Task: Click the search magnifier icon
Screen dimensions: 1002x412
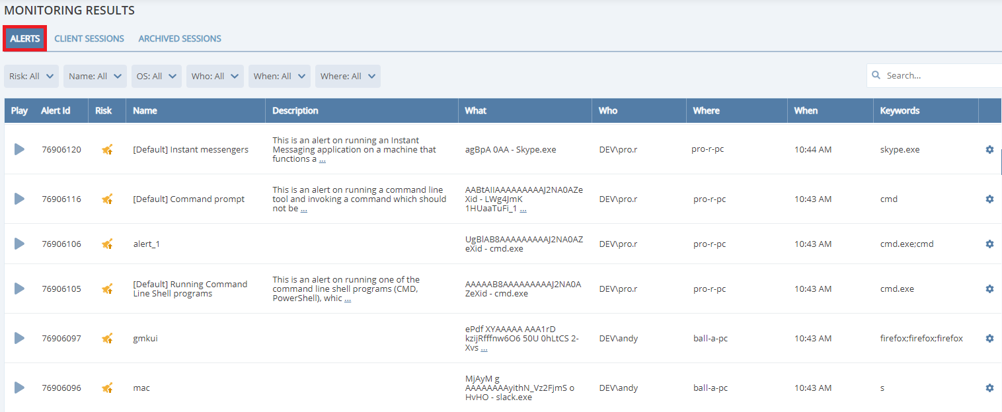Action: (876, 75)
